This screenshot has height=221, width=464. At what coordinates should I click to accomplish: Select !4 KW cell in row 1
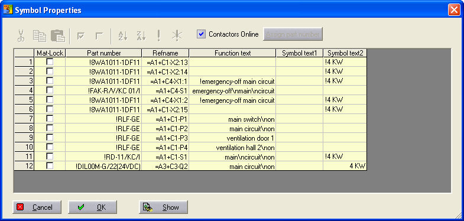345,62
